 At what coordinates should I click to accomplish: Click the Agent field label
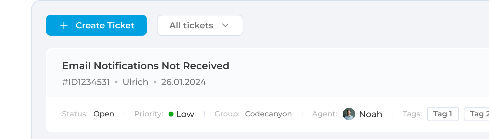pos(324,114)
